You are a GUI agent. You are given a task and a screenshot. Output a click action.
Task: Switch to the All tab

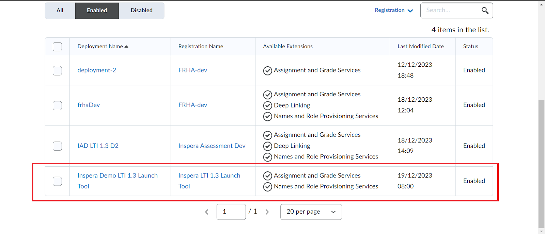(60, 11)
